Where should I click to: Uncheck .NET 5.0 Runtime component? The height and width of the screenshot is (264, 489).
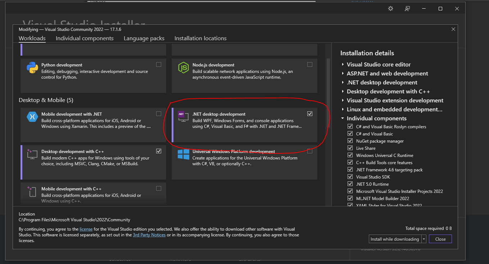[x=350, y=184]
